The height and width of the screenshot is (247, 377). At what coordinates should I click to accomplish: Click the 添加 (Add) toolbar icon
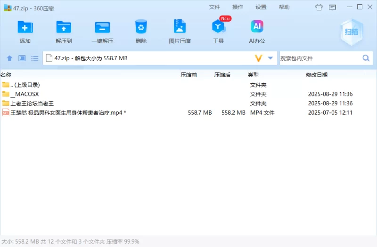tap(25, 27)
